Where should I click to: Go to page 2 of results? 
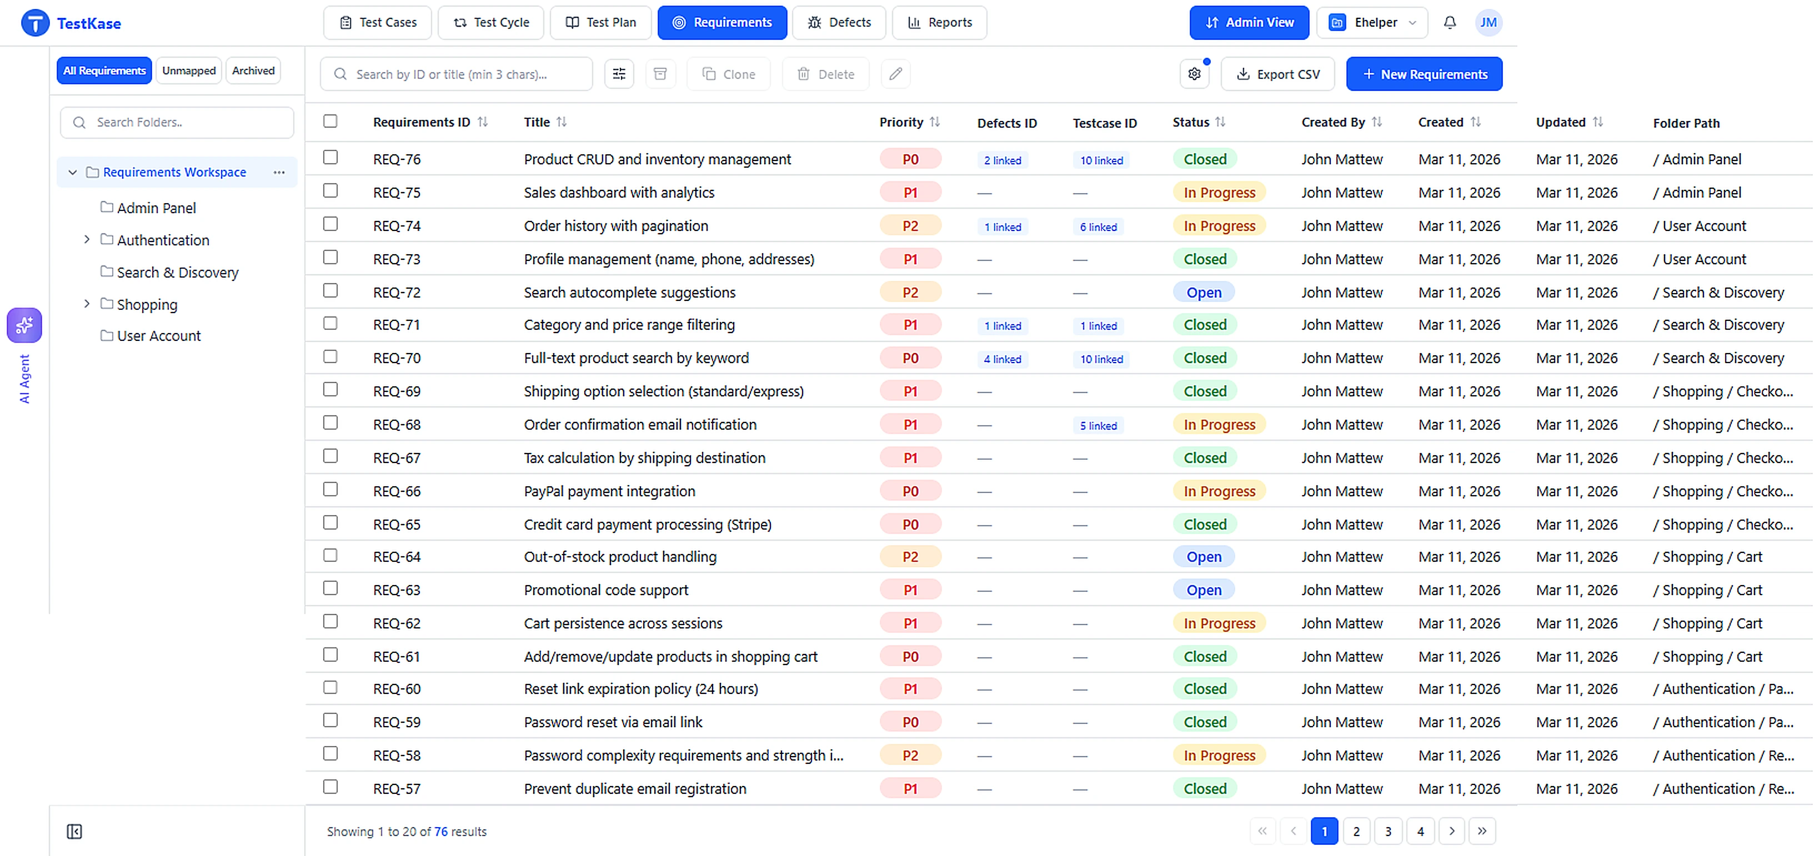point(1356,832)
